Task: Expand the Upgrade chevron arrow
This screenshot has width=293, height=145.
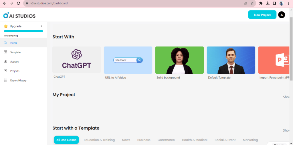Action: click(41, 26)
